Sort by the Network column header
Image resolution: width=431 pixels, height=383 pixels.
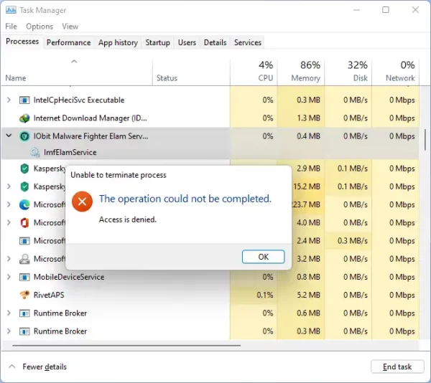pos(396,72)
